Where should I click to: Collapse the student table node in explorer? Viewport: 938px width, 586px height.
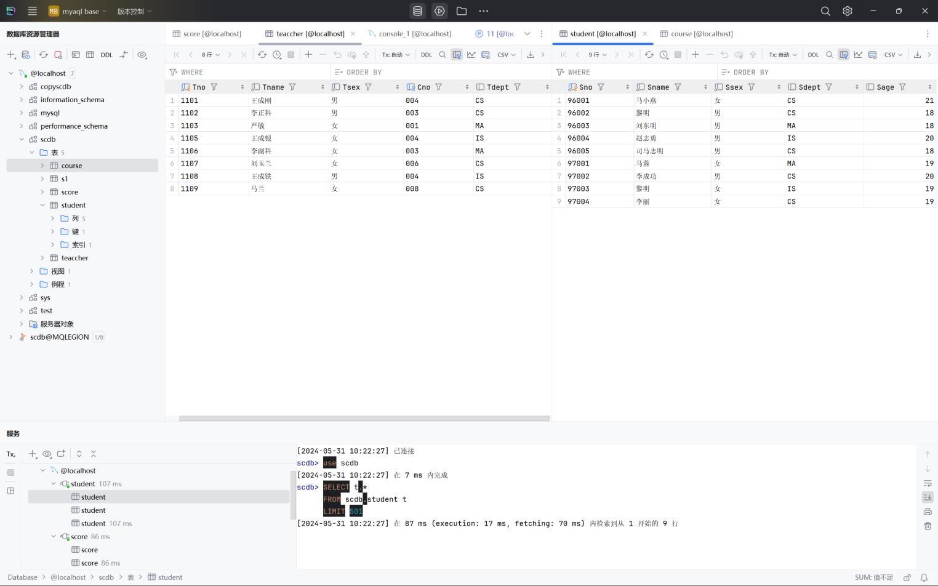coord(42,205)
